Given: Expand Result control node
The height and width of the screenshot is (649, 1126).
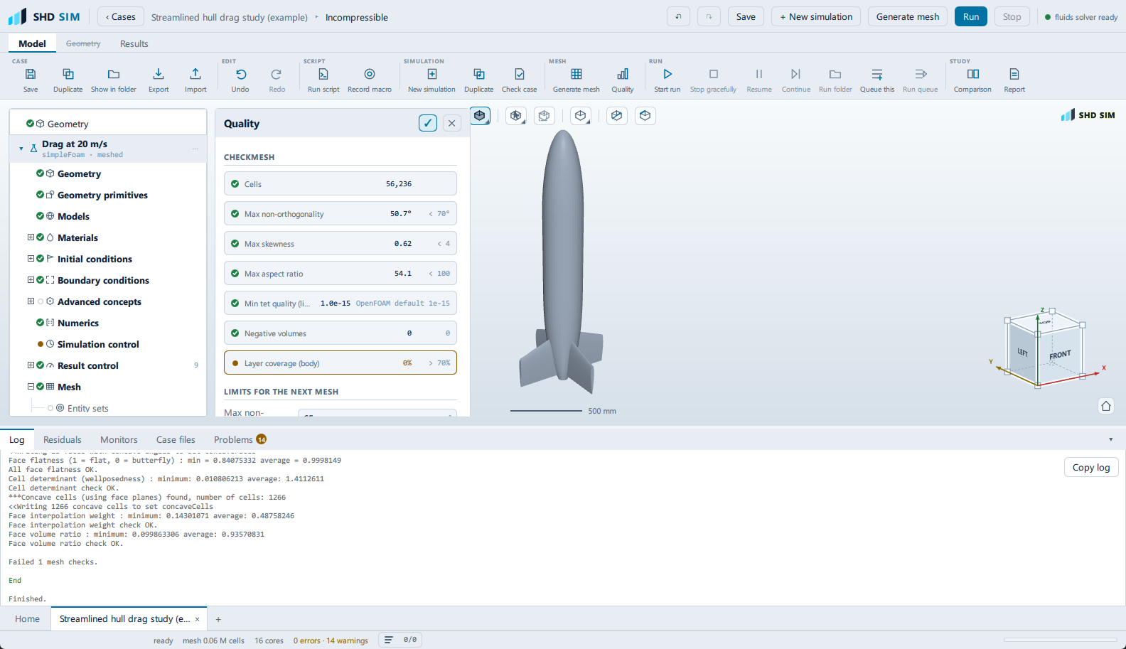Looking at the screenshot, I should pyautogui.click(x=31, y=365).
